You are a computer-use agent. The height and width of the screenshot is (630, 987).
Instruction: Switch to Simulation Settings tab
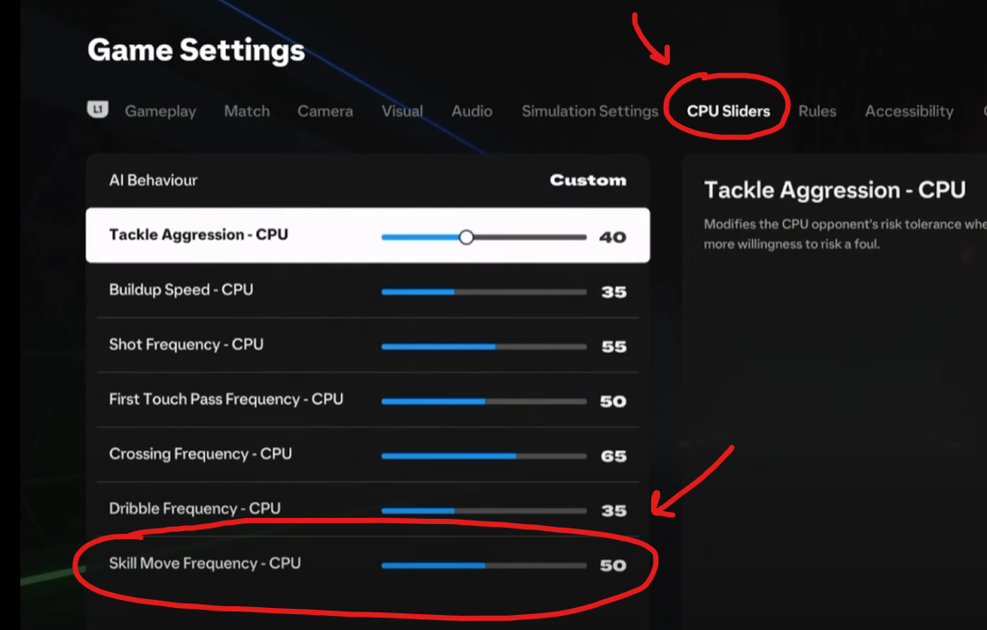tap(589, 111)
